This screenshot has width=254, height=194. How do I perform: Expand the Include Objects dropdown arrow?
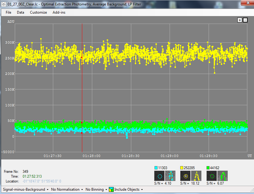click(x=142, y=189)
